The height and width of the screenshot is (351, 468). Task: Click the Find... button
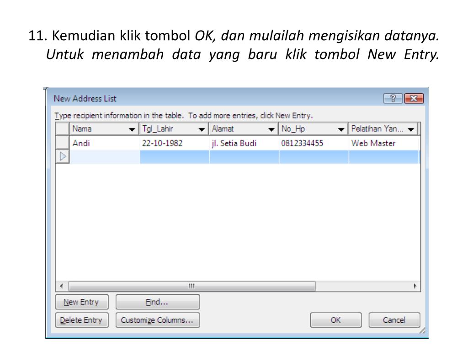tap(158, 302)
